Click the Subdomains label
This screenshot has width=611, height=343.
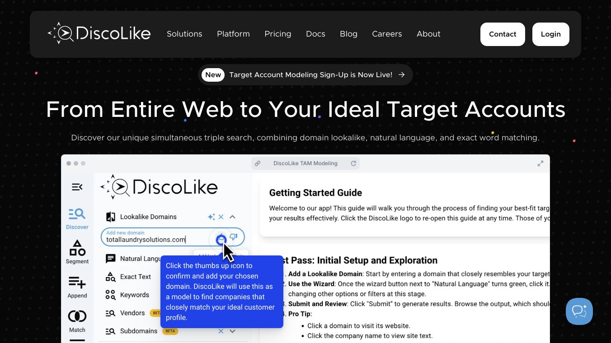pyautogui.click(x=139, y=331)
